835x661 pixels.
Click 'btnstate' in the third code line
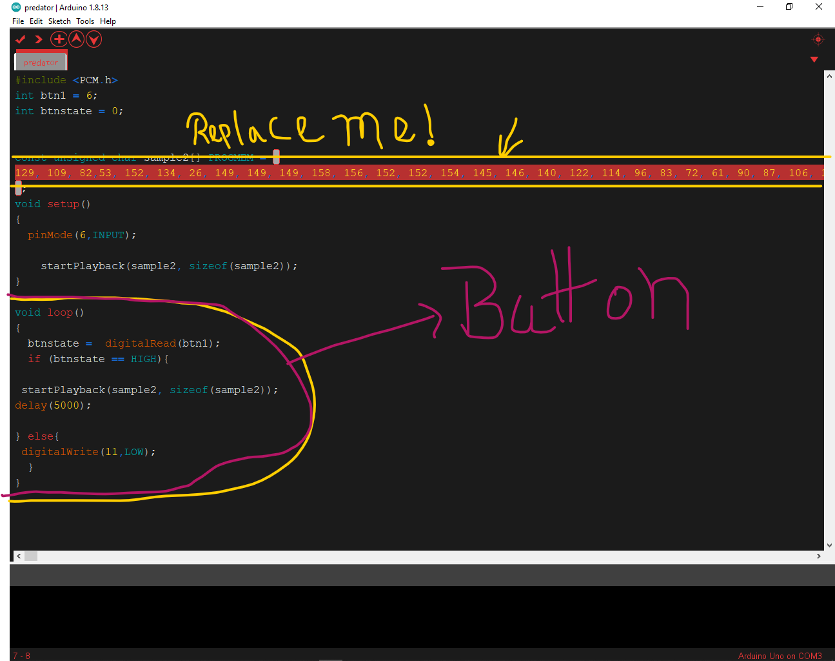[66, 111]
